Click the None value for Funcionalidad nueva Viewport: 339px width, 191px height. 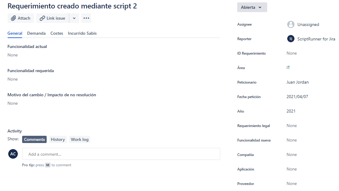pos(292,140)
